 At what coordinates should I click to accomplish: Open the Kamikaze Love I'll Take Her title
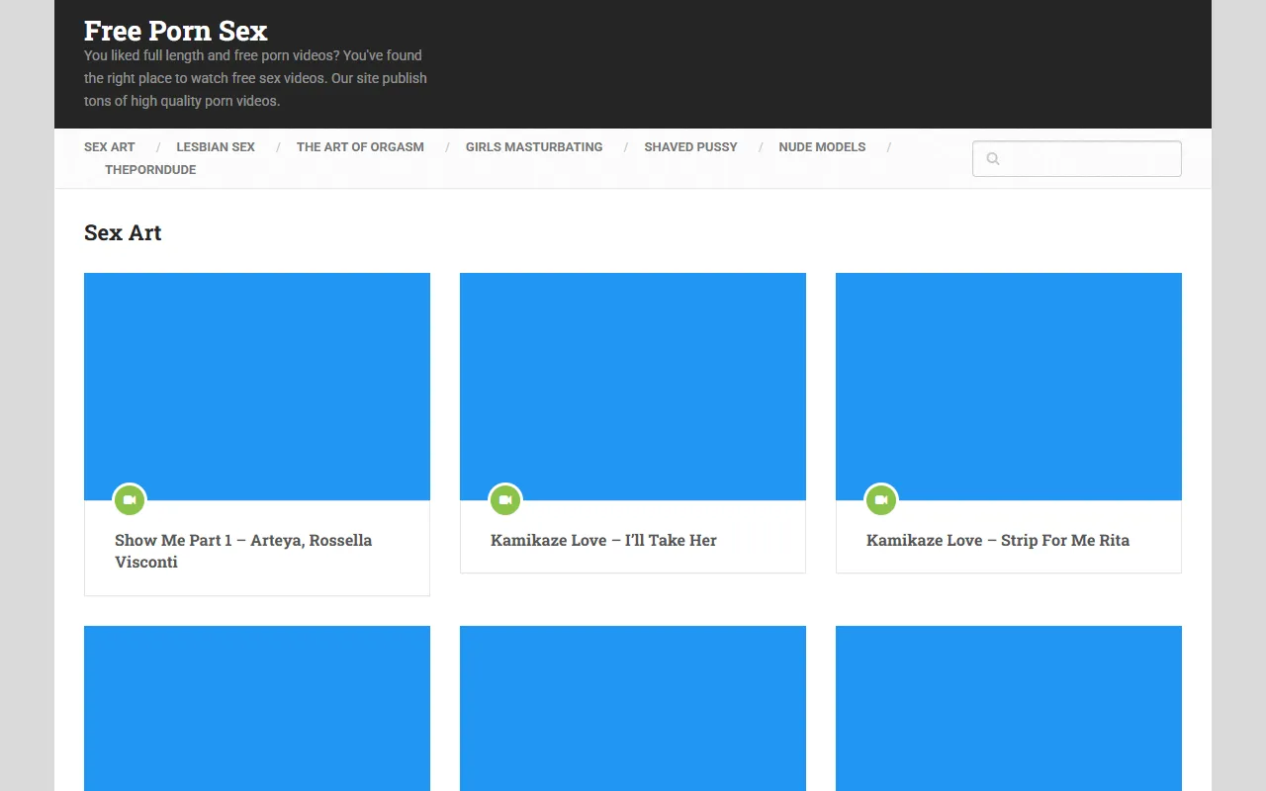pyautogui.click(x=603, y=540)
